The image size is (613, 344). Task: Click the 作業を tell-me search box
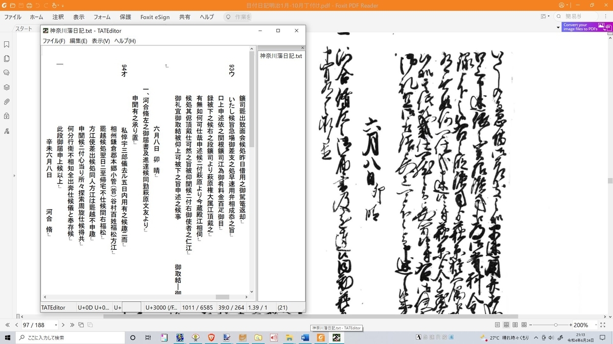239,17
